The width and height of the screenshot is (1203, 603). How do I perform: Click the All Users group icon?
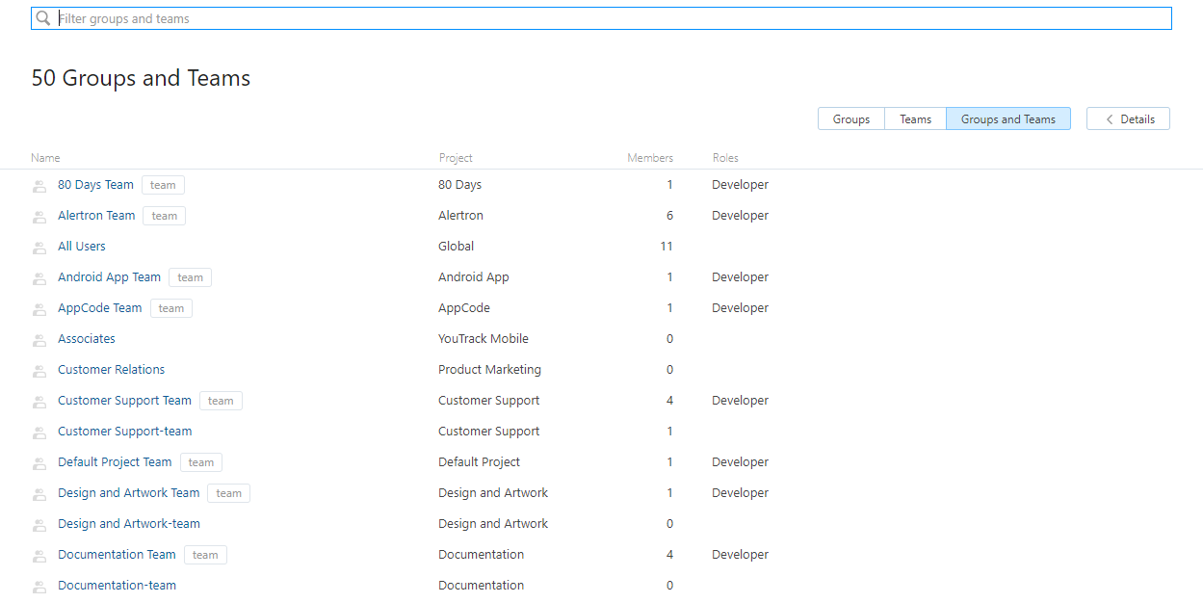point(39,247)
